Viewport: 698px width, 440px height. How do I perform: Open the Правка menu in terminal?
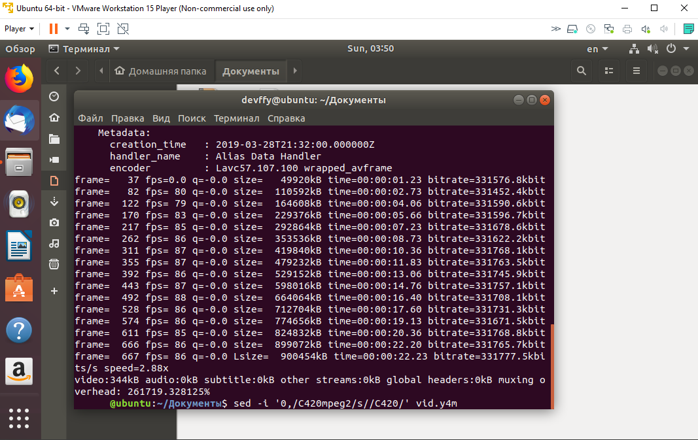pos(128,118)
